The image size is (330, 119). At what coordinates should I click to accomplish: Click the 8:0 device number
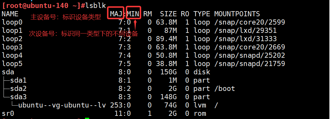pos(125,72)
